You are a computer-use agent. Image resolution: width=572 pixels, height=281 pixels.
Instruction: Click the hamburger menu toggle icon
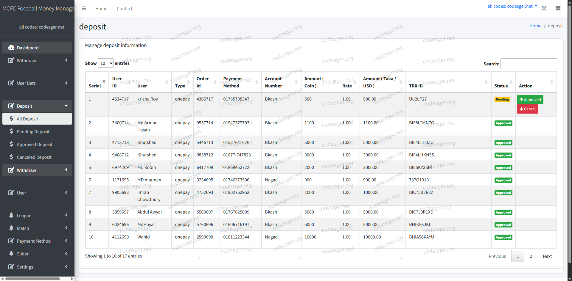(x=84, y=8)
